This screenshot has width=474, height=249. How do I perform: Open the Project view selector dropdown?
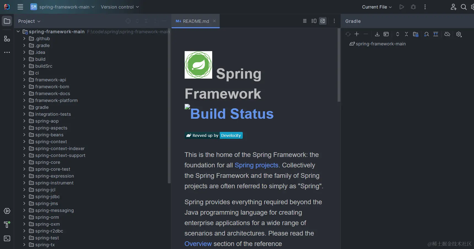tap(29, 21)
